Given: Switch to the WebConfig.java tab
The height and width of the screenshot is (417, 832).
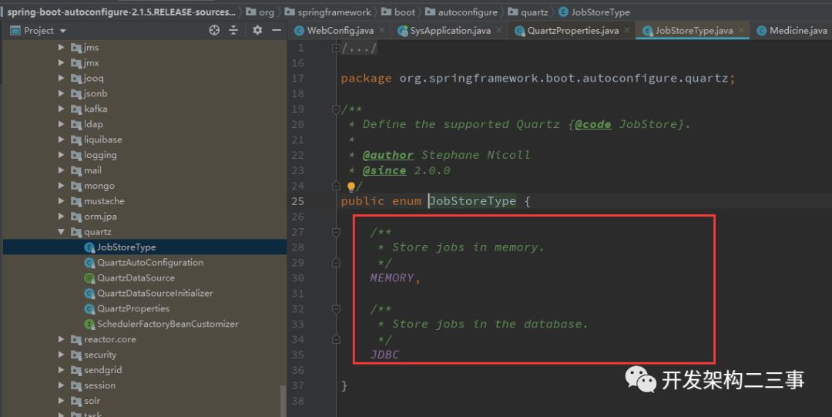Looking at the screenshot, I should pos(341,31).
